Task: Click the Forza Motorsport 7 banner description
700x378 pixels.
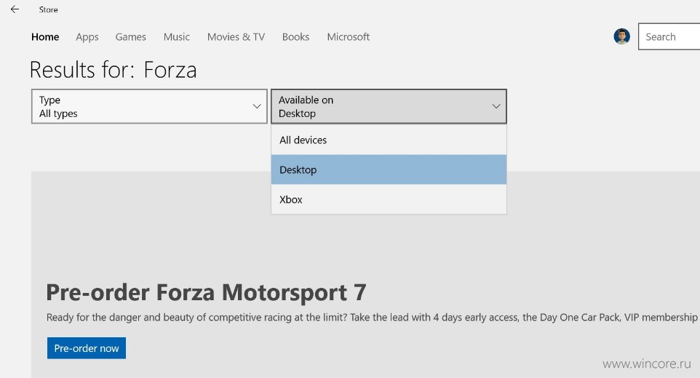Action: click(x=372, y=318)
